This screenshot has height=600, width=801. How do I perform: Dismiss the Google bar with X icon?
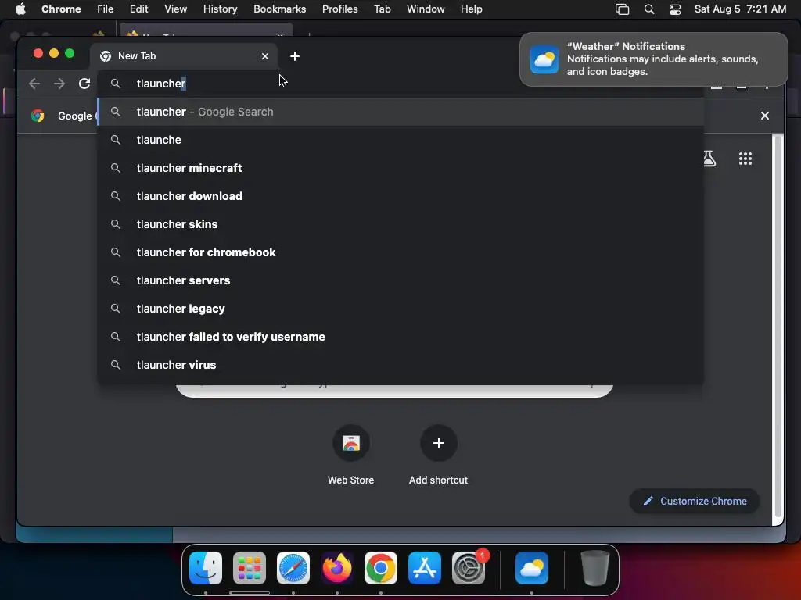click(765, 116)
